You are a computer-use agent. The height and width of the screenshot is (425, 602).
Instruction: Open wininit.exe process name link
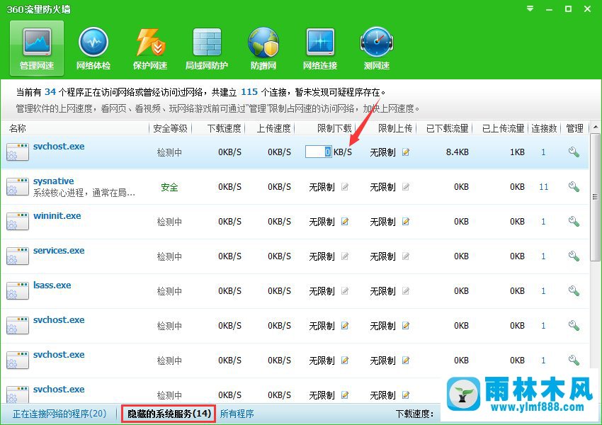pos(57,215)
